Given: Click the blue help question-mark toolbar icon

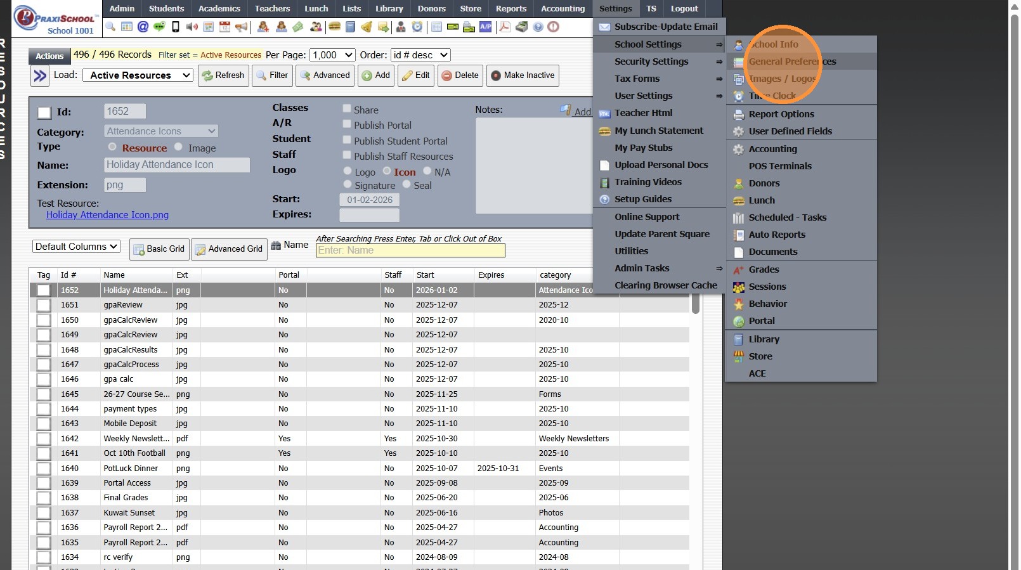Looking at the screenshot, I should click(x=538, y=27).
